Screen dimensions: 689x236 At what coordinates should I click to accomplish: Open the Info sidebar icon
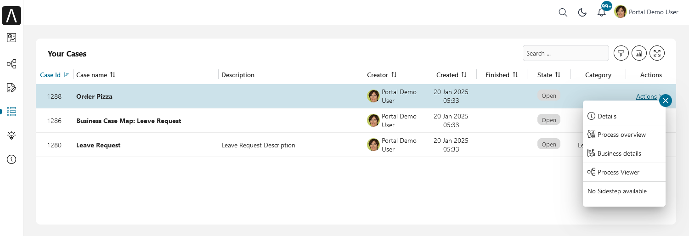11,159
